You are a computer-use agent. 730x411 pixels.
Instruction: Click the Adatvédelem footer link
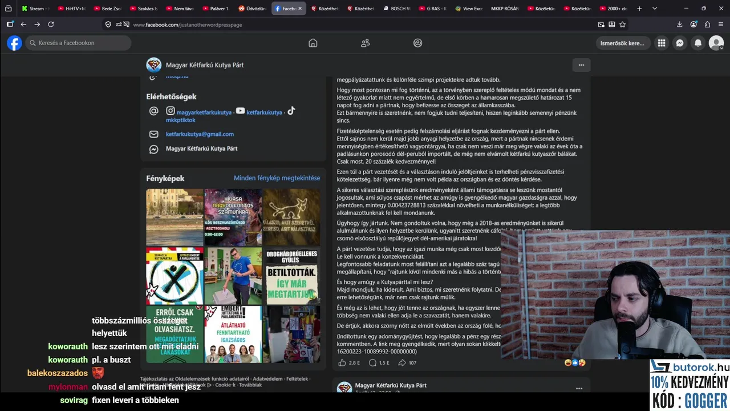coord(267,378)
